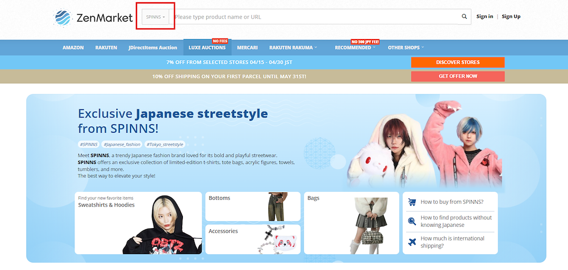568x270 pixels.
Task: Click the ZenMarket logo
Action: click(94, 18)
